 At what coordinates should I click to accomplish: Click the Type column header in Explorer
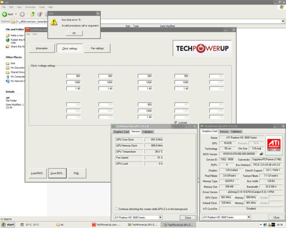pos(136,26)
